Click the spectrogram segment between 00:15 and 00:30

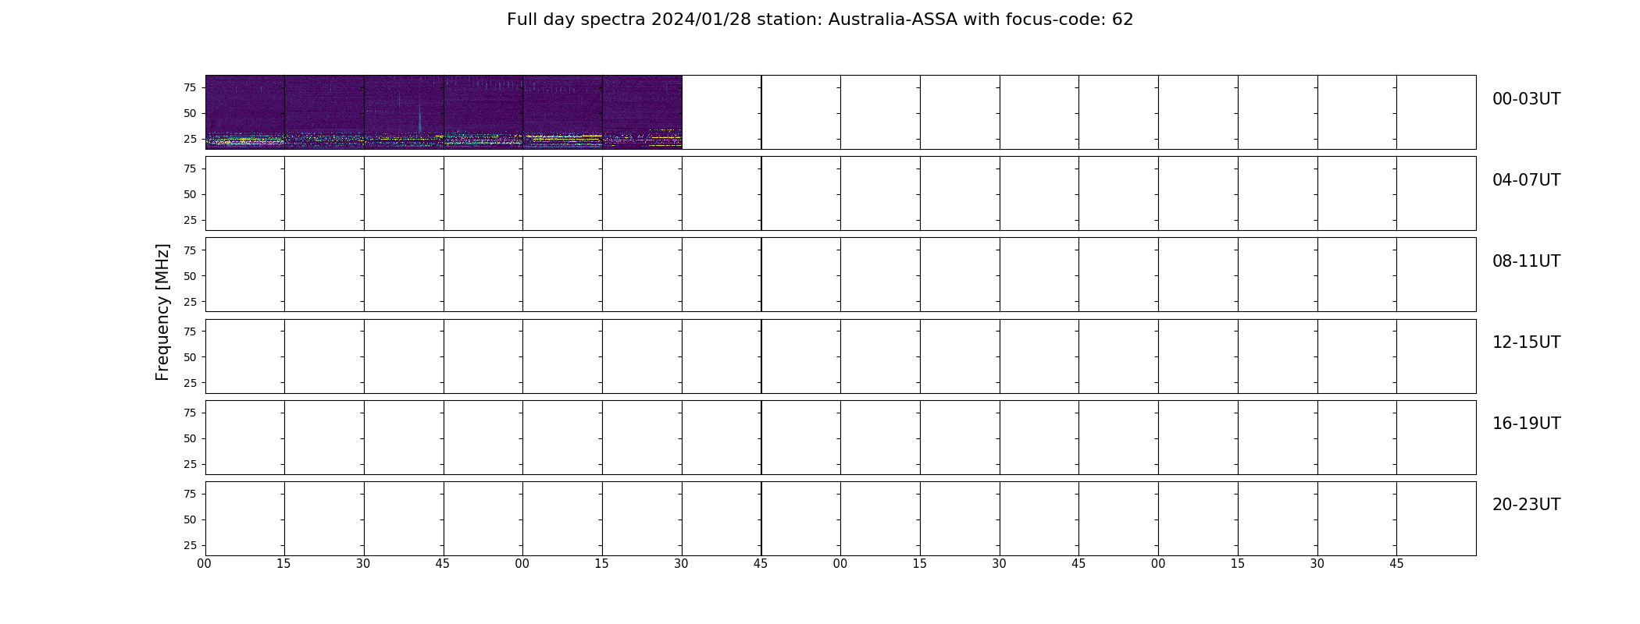(x=324, y=112)
